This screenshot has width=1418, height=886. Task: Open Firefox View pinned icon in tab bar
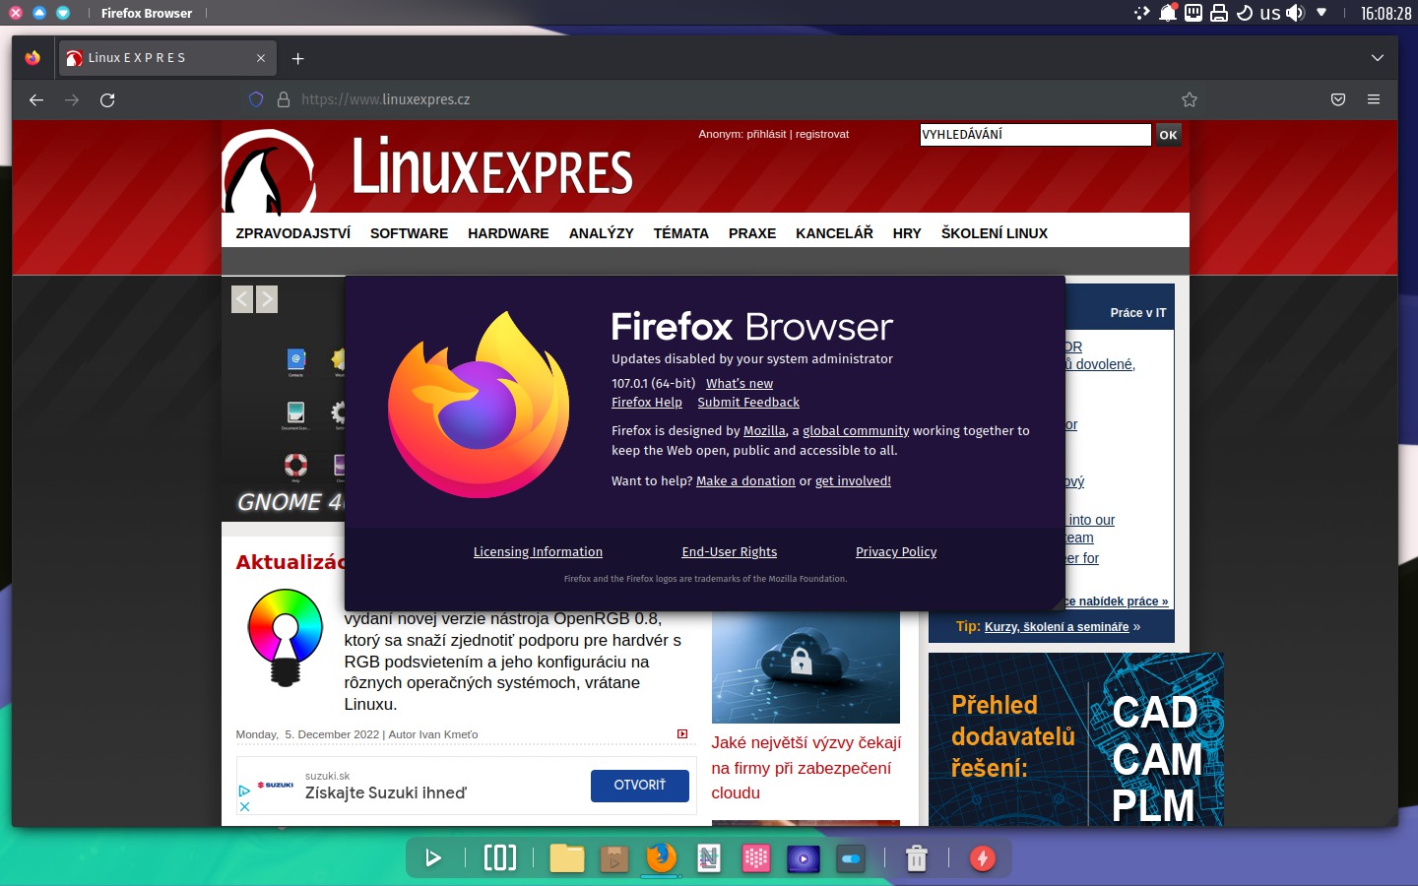point(32,58)
